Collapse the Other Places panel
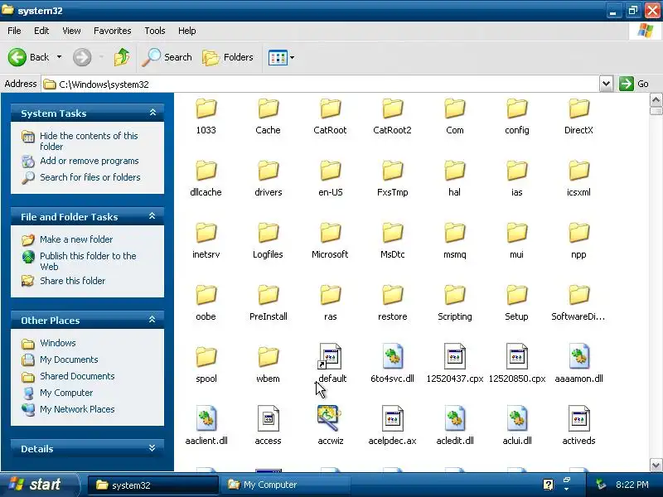663x497 pixels. point(152,320)
